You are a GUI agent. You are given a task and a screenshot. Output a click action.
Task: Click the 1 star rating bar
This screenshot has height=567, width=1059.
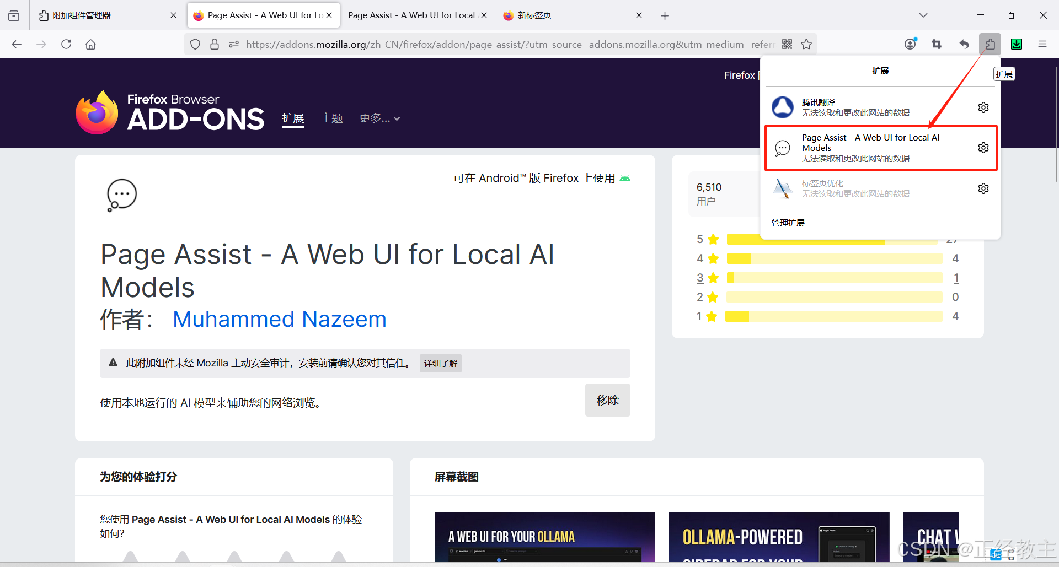(834, 316)
